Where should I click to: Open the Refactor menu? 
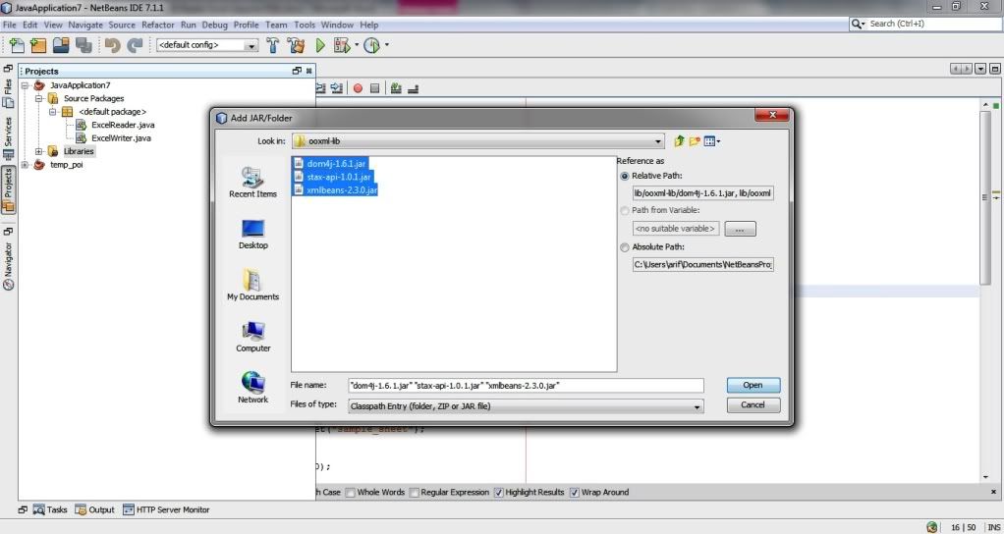[157, 25]
